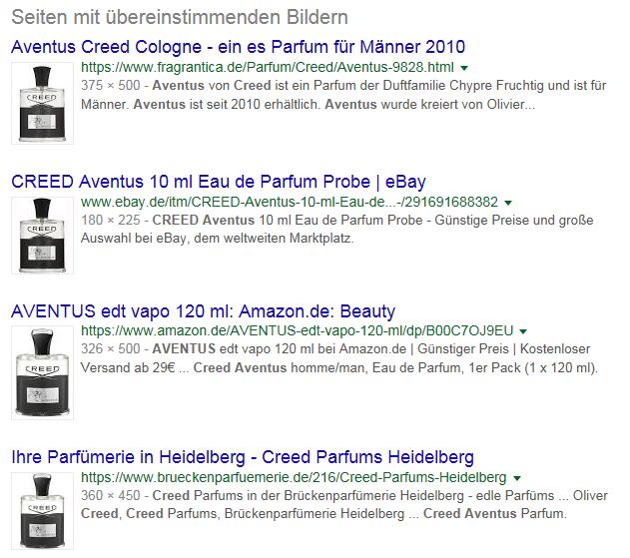
Task: Open the CREED Aventus 10 ml eBay result title
Action: (x=219, y=182)
